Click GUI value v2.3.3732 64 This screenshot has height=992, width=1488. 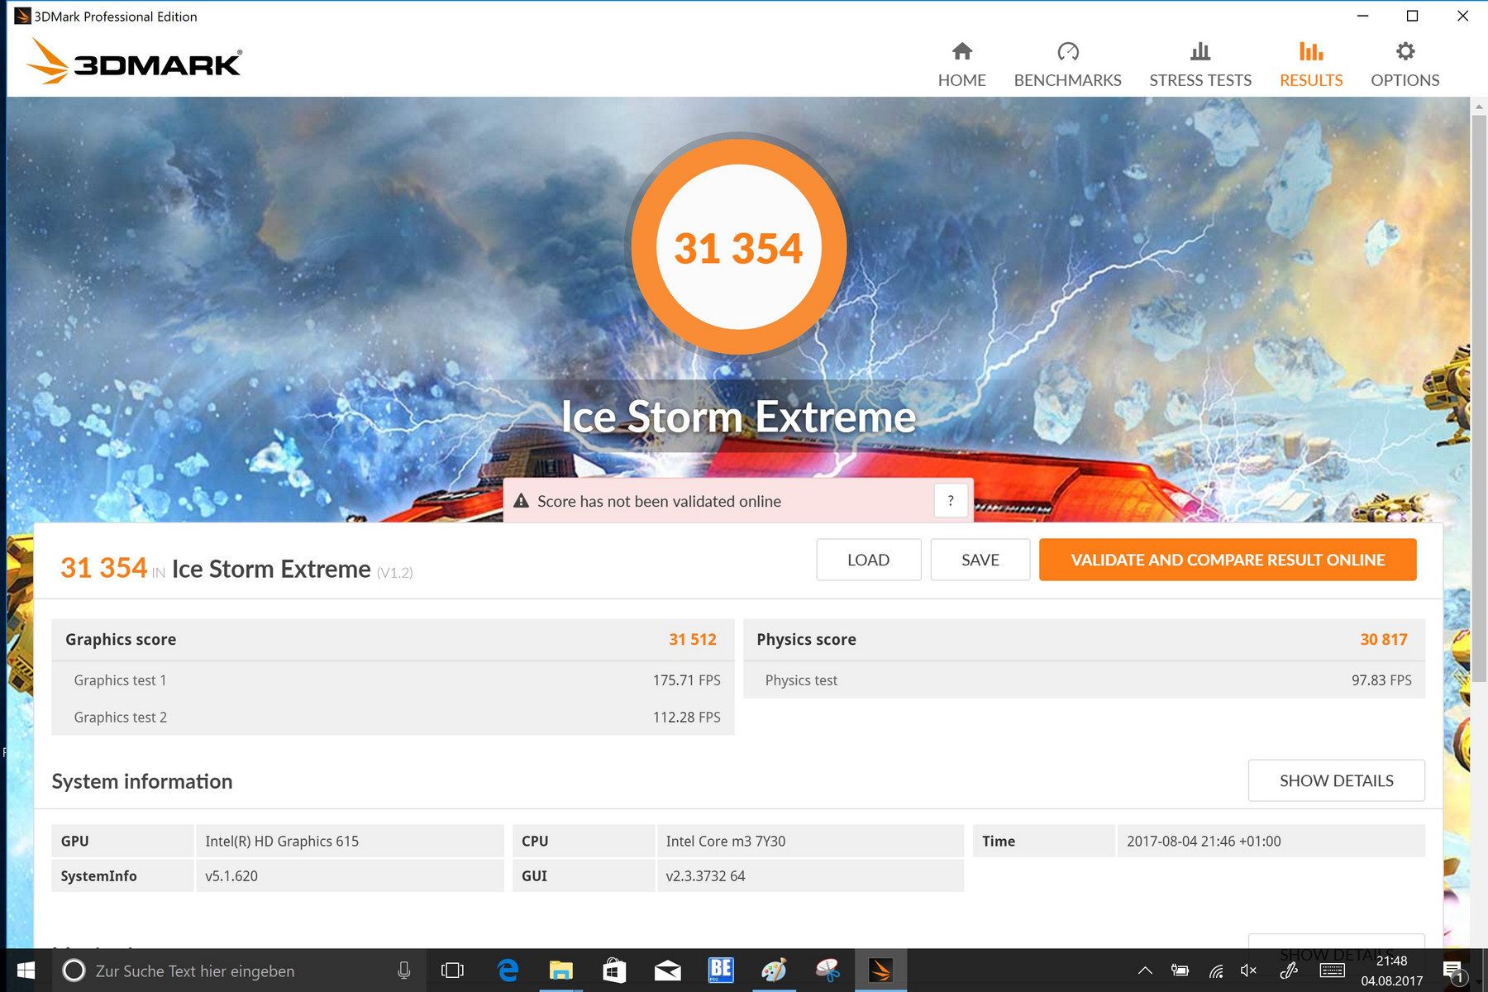tap(705, 875)
